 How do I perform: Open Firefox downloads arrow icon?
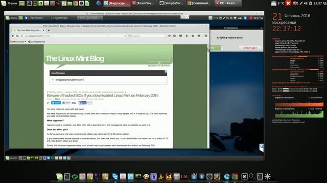(186, 36)
